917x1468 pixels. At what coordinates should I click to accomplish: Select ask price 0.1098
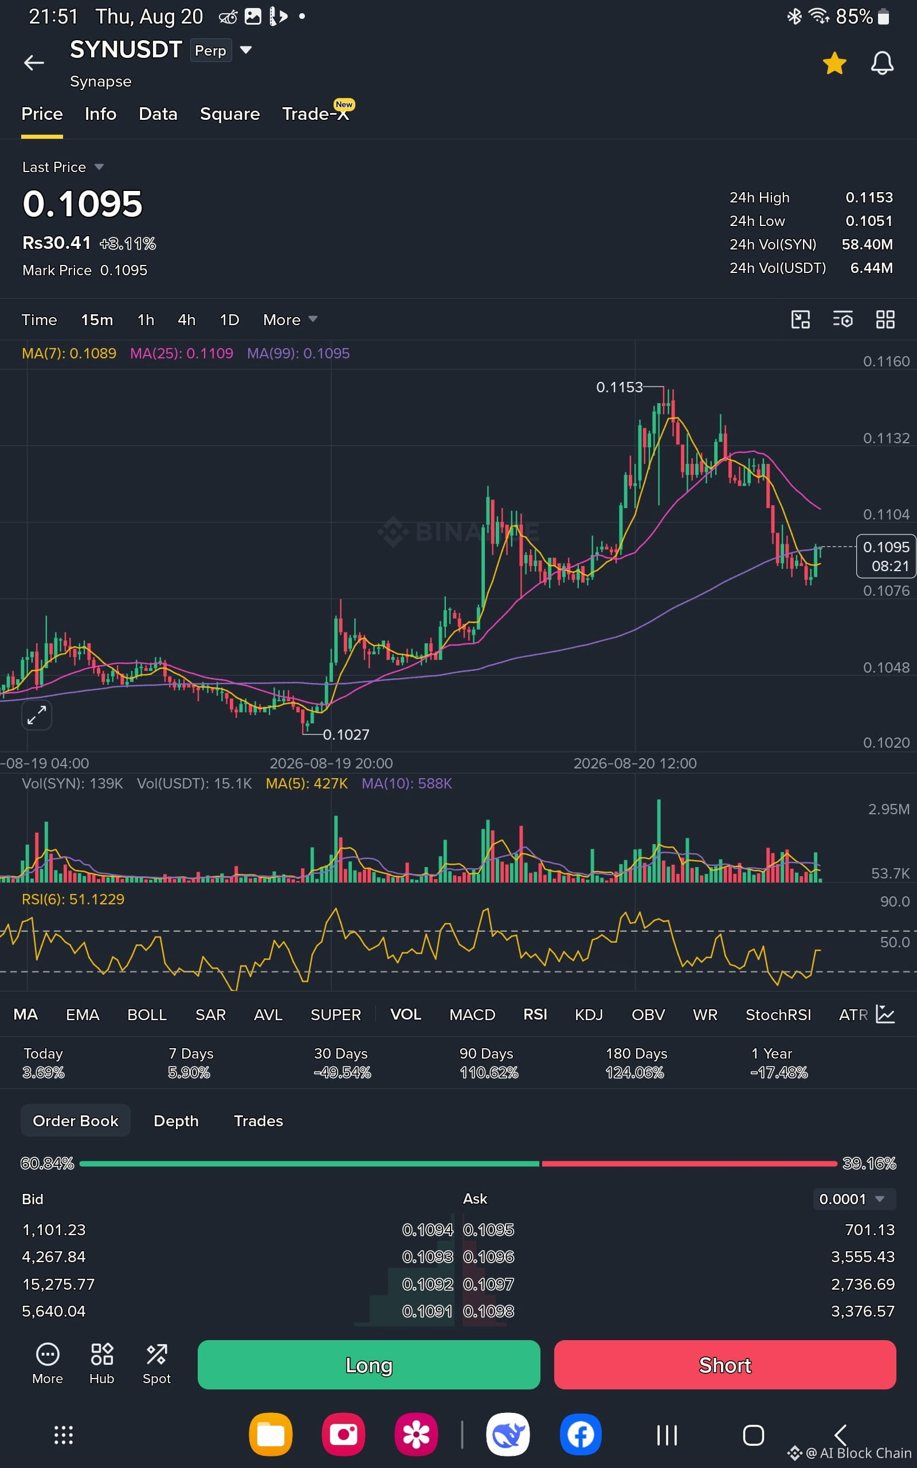point(488,1311)
